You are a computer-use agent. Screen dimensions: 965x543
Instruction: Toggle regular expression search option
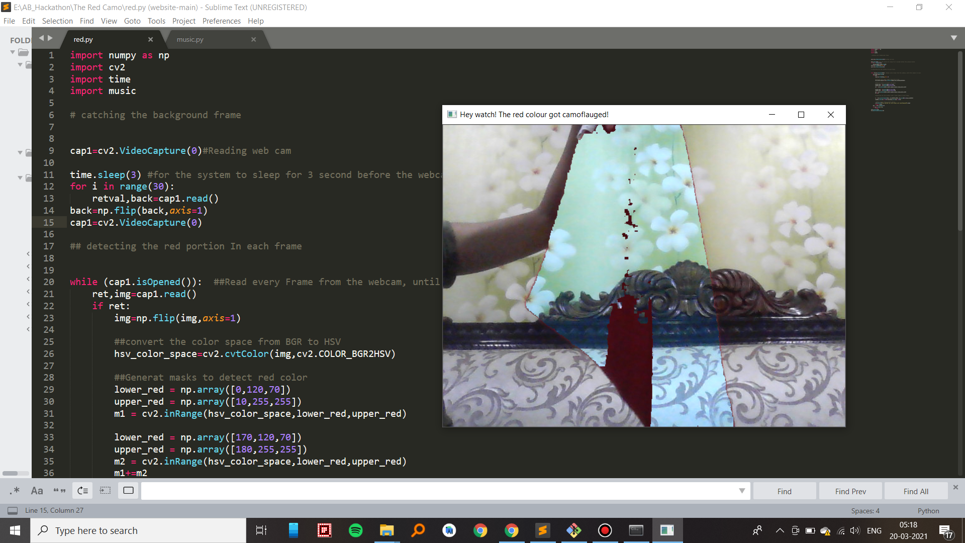(15, 491)
